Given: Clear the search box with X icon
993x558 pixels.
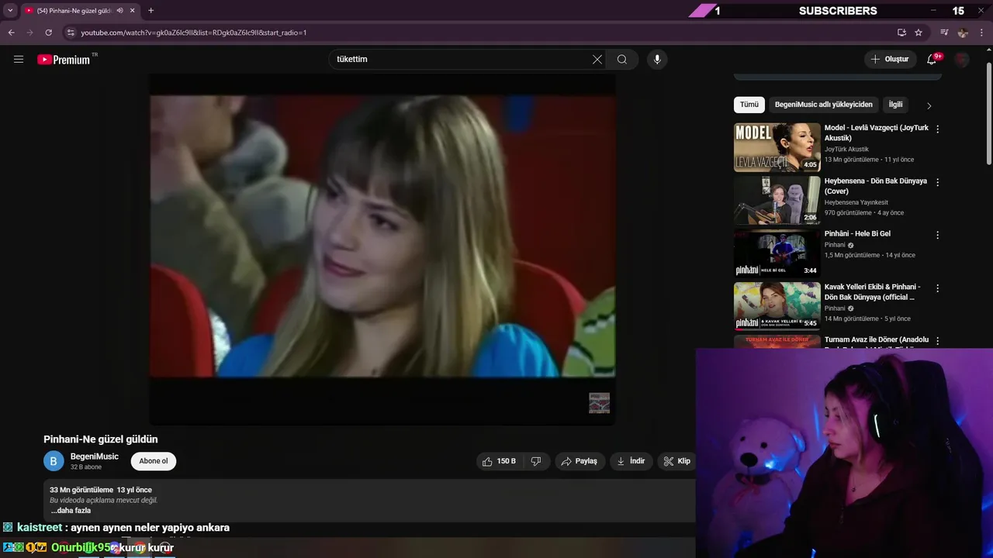Looking at the screenshot, I should [x=597, y=59].
